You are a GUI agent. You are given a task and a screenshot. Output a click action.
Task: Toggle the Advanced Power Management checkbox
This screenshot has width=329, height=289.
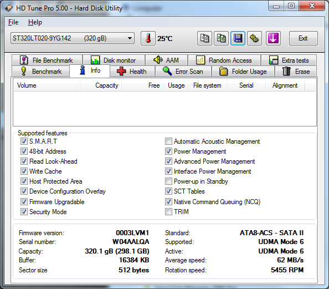(x=168, y=161)
